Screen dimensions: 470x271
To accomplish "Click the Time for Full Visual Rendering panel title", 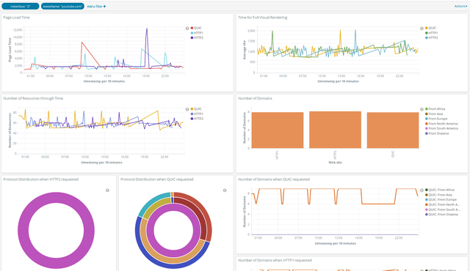I will point(263,18).
